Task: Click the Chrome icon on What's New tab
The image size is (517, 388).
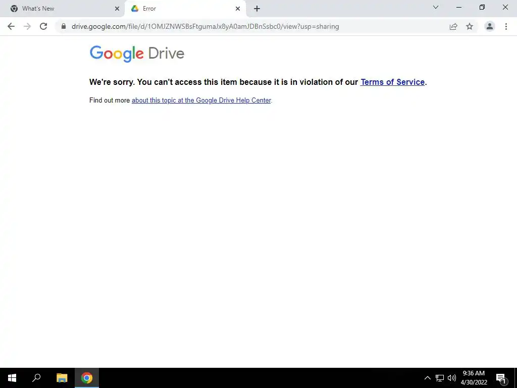Action: tap(14, 9)
